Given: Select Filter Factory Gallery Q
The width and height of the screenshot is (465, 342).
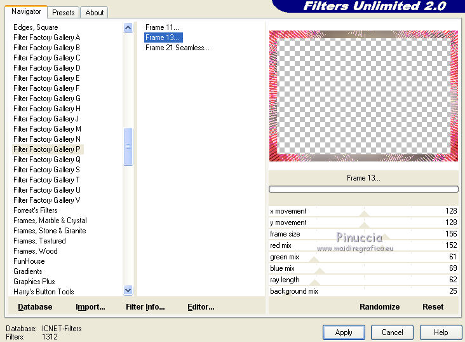Looking at the screenshot, I should [x=47, y=160].
